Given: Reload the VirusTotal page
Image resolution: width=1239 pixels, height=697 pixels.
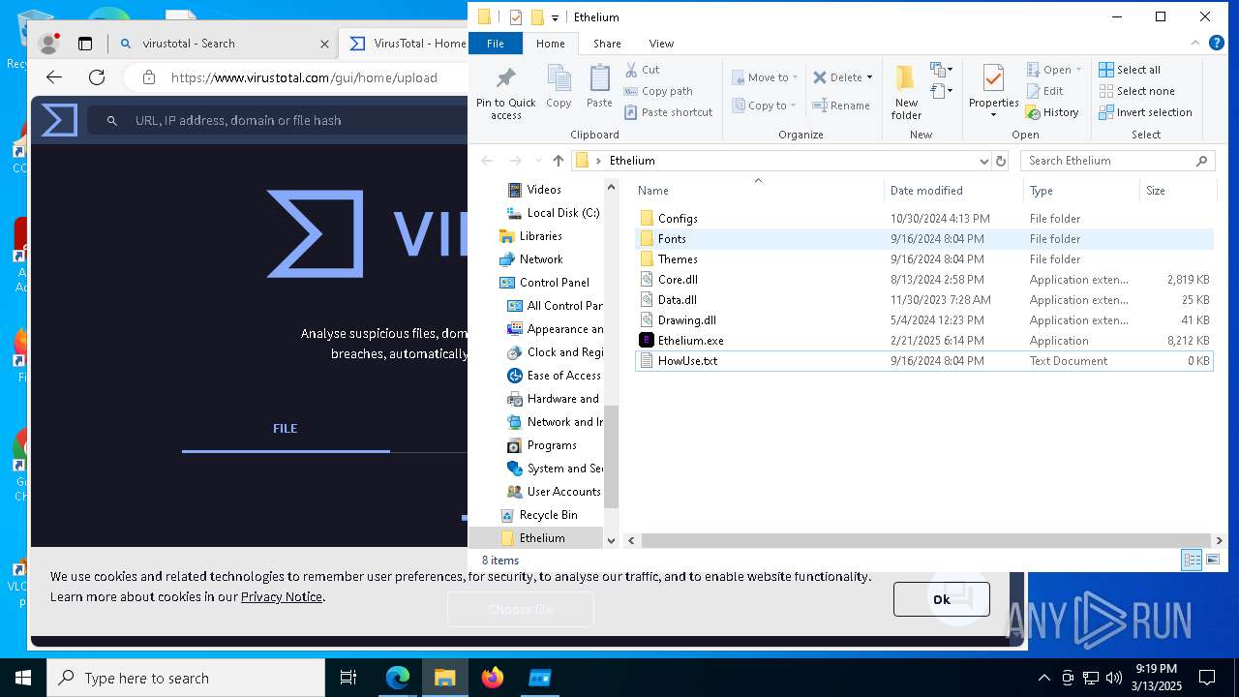Looking at the screenshot, I should (x=97, y=77).
